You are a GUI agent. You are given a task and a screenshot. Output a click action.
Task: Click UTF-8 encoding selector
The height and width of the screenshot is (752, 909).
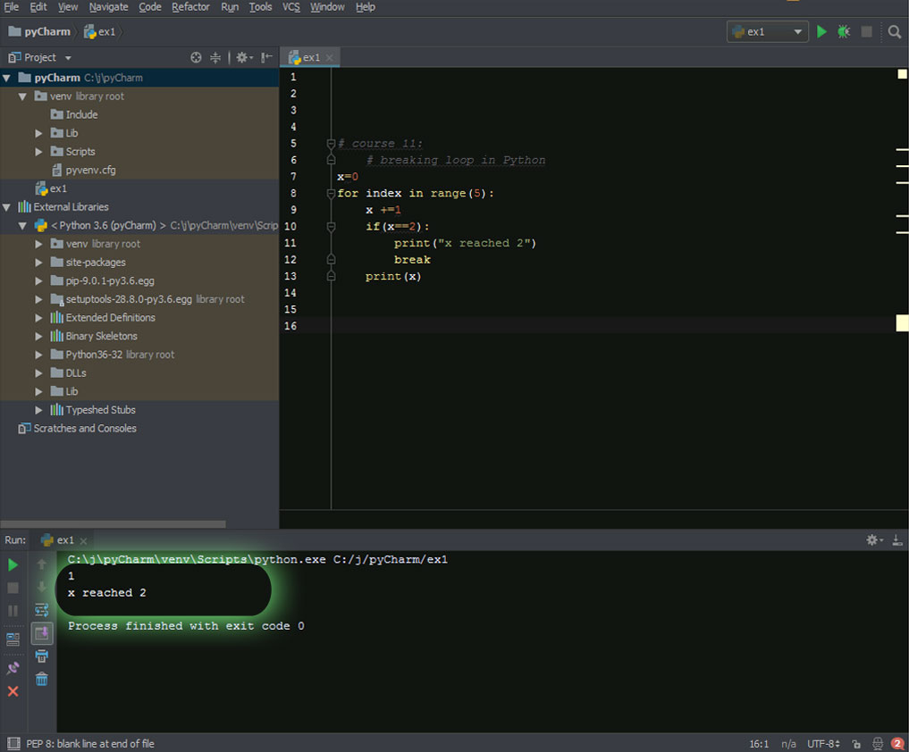point(823,744)
